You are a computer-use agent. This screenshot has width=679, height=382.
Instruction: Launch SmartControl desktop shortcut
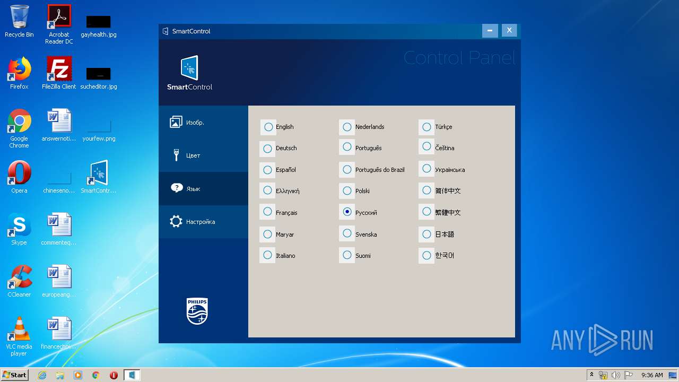[99, 177]
